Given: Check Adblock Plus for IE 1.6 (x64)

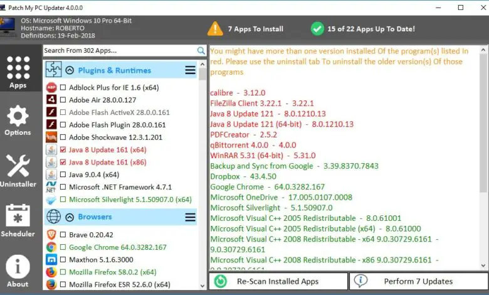Looking at the screenshot, I should click(x=63, y=87).
